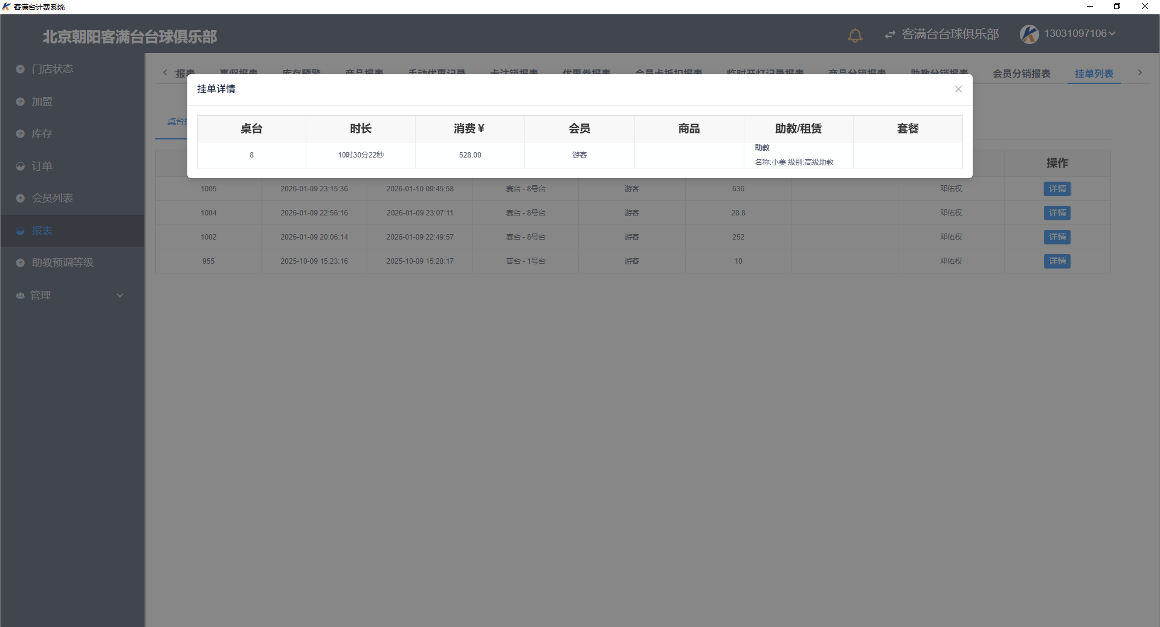Click the 2025-10-09 15:23:16 start time
The width and height of the screenshot is (1160, 627).
314,261
